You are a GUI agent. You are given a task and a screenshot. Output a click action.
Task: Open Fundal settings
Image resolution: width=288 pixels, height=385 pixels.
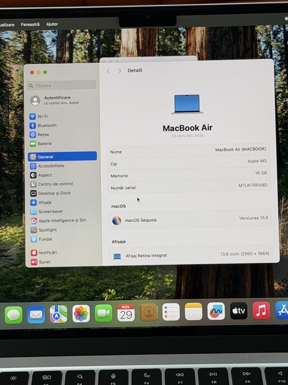pos(41,239)
